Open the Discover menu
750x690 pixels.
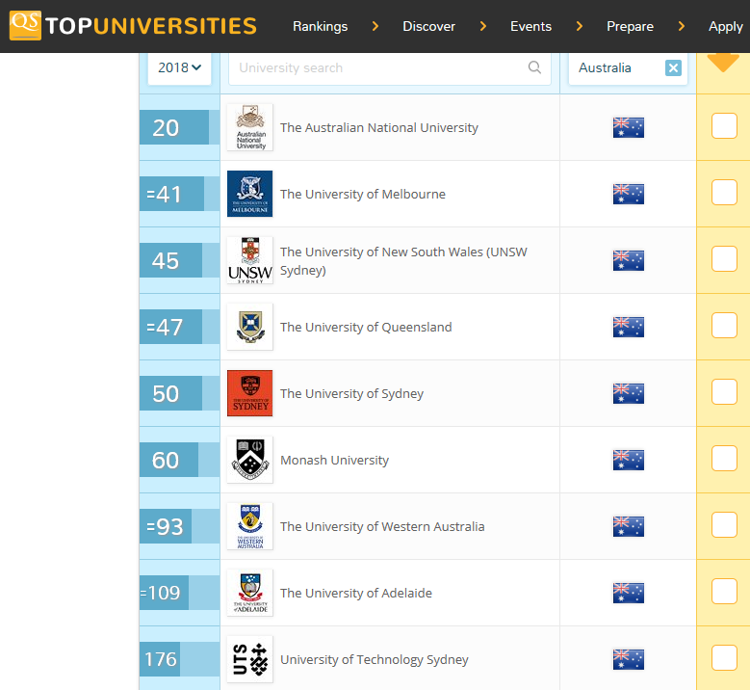[x=428, y=26]
